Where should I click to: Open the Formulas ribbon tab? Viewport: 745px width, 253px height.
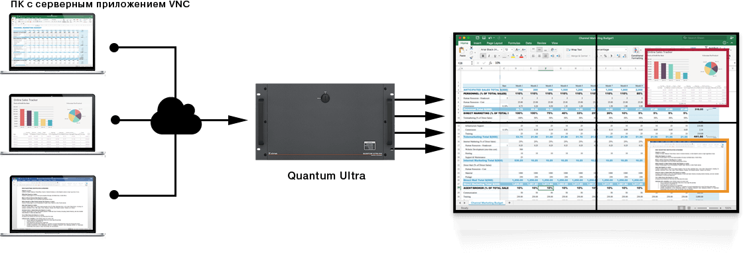[514, 43]
